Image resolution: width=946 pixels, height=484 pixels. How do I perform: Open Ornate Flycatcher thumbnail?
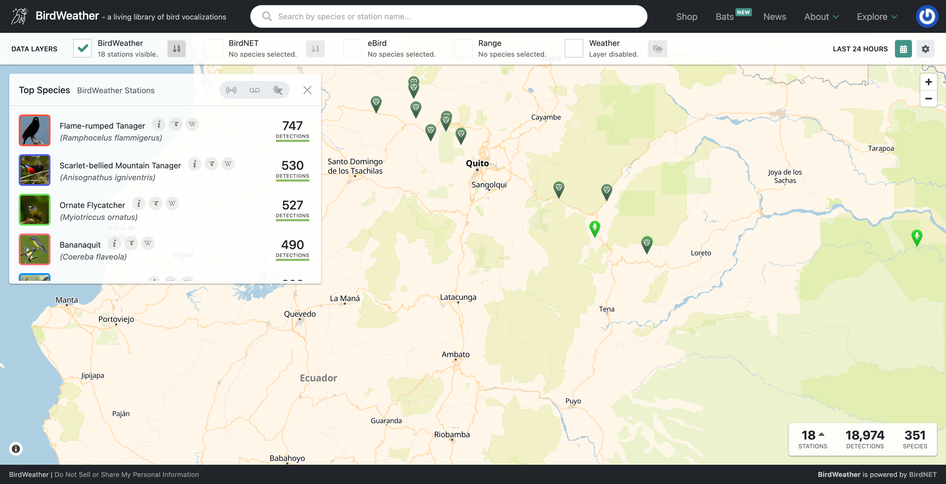coord(35,209)
